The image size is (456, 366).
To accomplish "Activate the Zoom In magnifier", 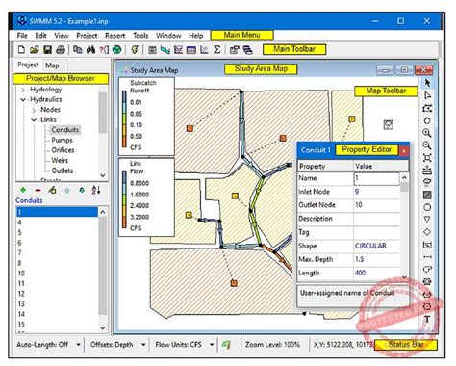I will 427,133.
